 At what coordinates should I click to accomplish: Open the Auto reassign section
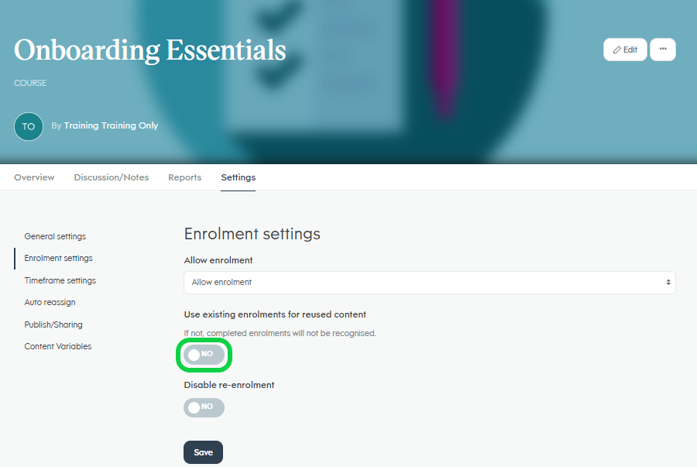pos(50,302)
